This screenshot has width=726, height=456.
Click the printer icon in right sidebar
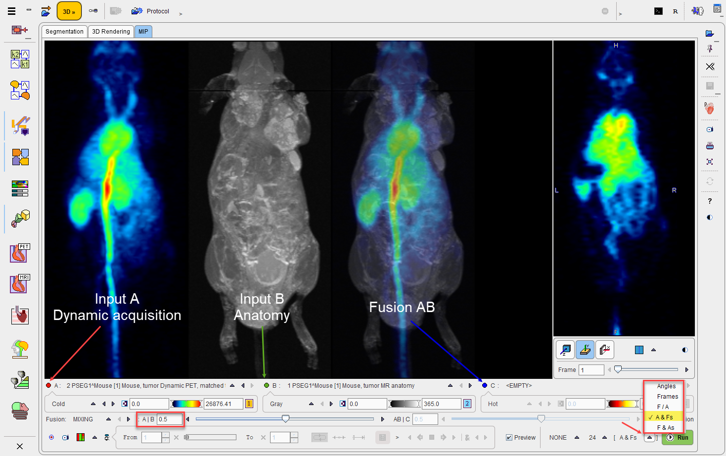click(710, 146)
